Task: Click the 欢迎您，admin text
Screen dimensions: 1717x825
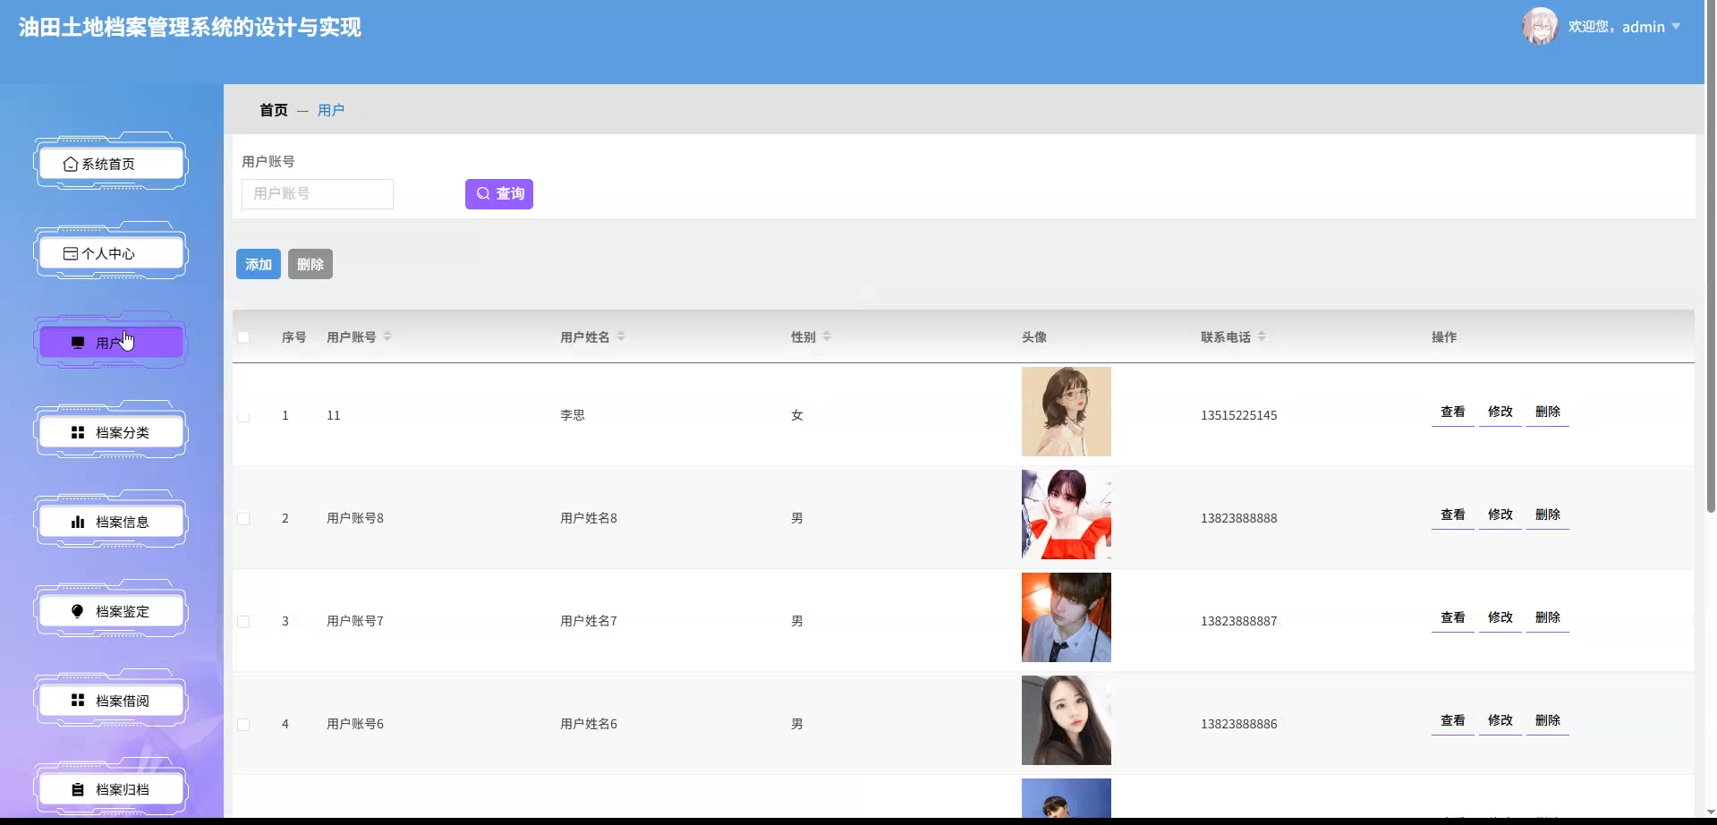Action: pos(1616,27)
